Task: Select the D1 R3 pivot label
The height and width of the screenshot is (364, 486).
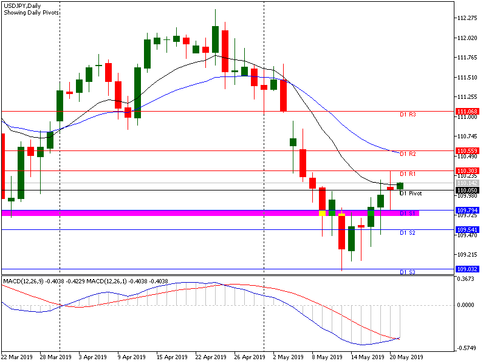Action: click(408, 115)
